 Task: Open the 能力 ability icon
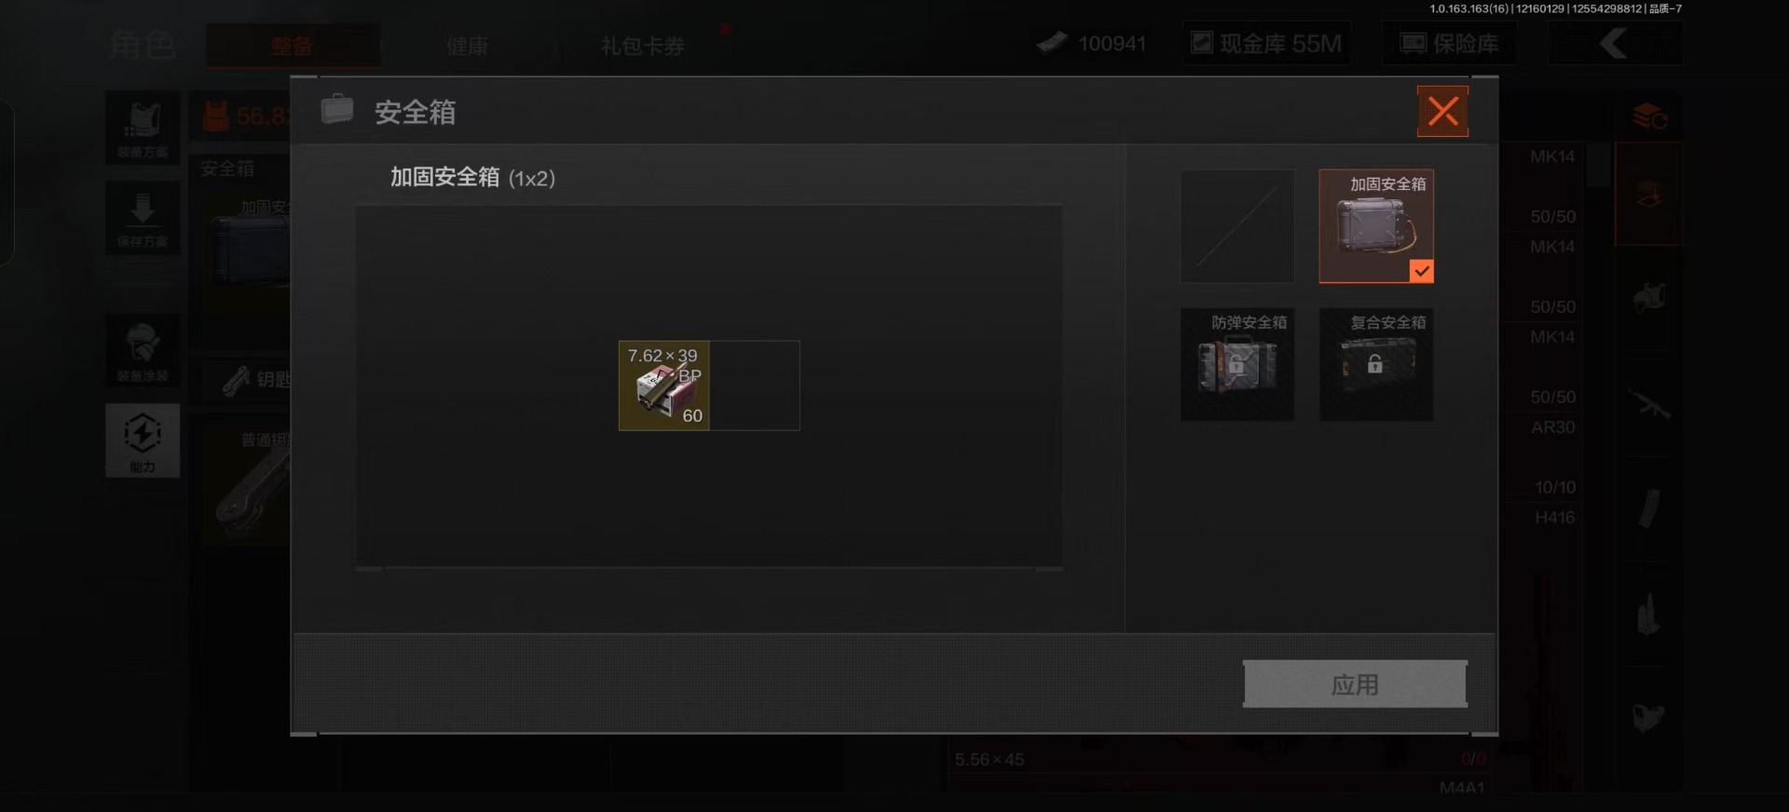tap(143, 440)
